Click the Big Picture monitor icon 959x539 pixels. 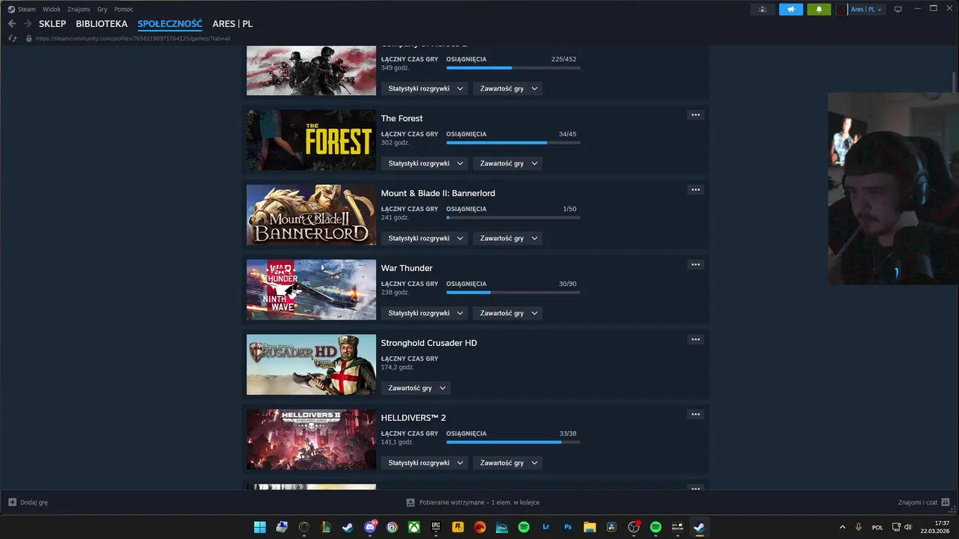click(x=898, y=9)
